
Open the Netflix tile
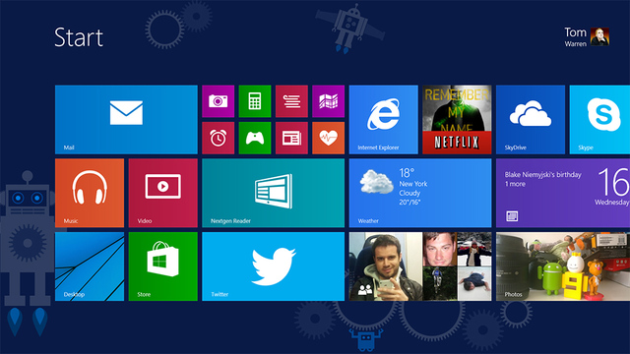point(457,119)
